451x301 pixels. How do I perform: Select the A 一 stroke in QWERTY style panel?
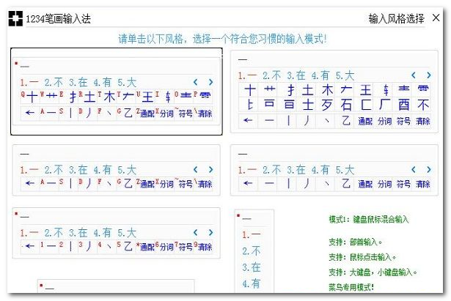(x=49, y=113)
